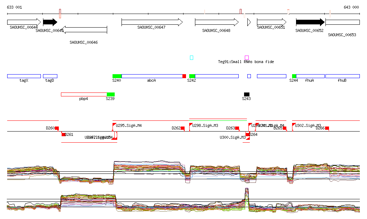This screenshot has height=219, width=367.
Task: Select the green S244 segment
Action: click(x=294, y=76)
